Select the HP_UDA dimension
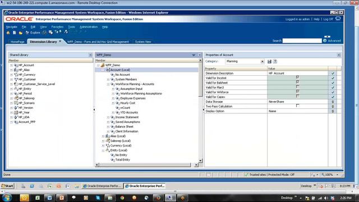 [24, 117]
